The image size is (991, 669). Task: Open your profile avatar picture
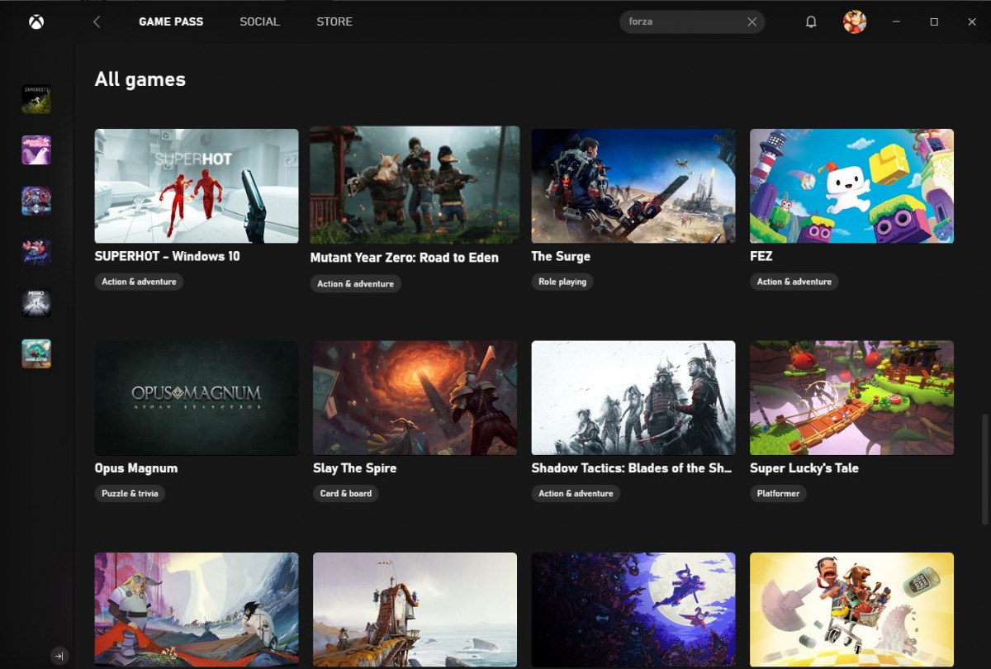coord(854,21)
